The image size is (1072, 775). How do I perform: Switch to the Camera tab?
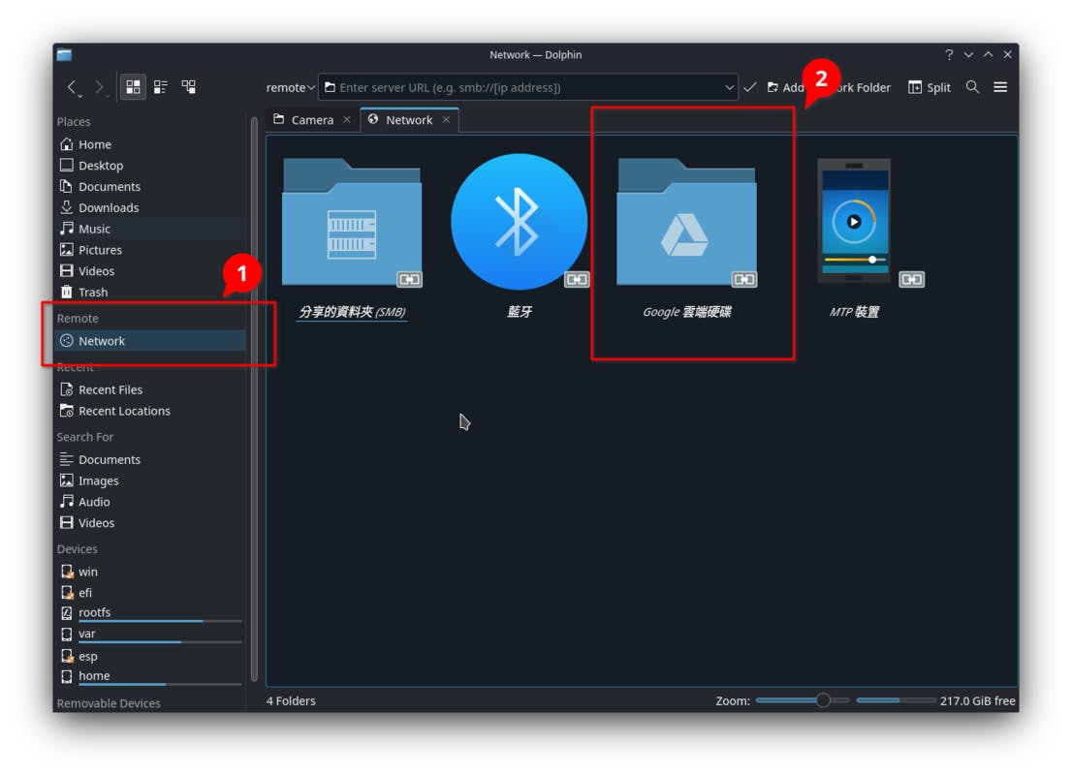pyautogui.click(x=311, y=120)
